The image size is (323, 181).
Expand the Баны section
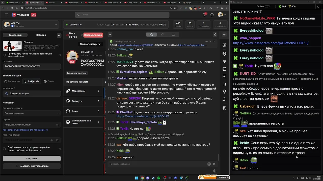point(83,111)
